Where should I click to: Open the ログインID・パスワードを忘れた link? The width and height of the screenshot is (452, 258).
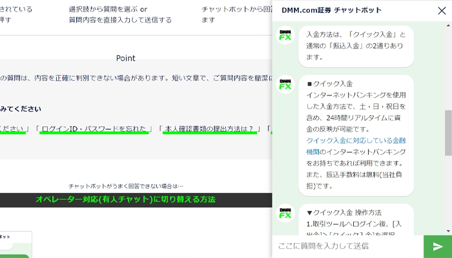94,129
